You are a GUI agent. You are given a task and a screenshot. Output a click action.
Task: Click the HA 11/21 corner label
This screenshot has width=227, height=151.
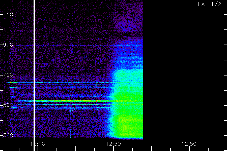coord(211,4)
